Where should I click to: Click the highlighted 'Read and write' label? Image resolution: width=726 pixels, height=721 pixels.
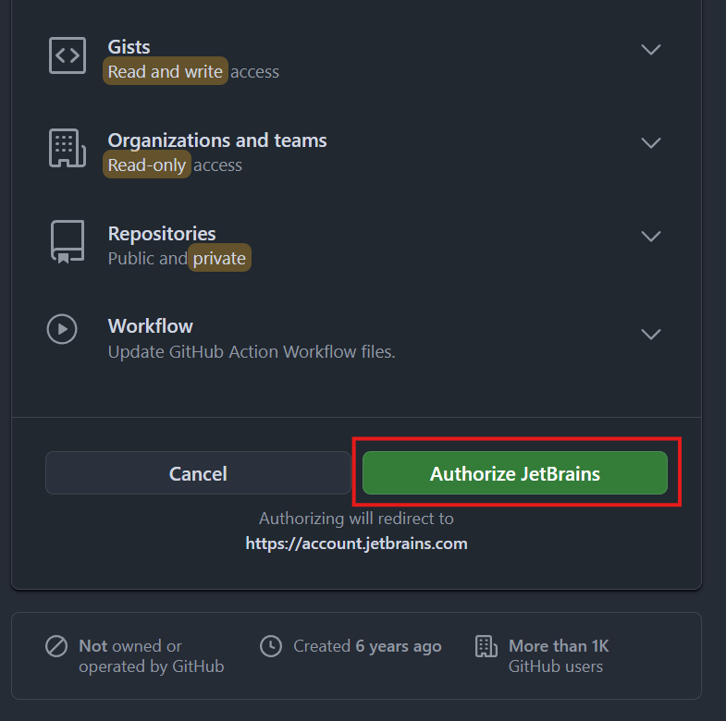[166, 71]
